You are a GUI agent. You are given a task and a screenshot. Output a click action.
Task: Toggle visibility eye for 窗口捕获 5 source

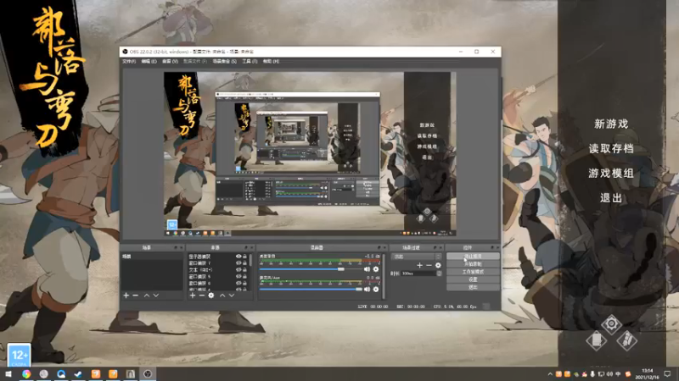pos(238,277)
